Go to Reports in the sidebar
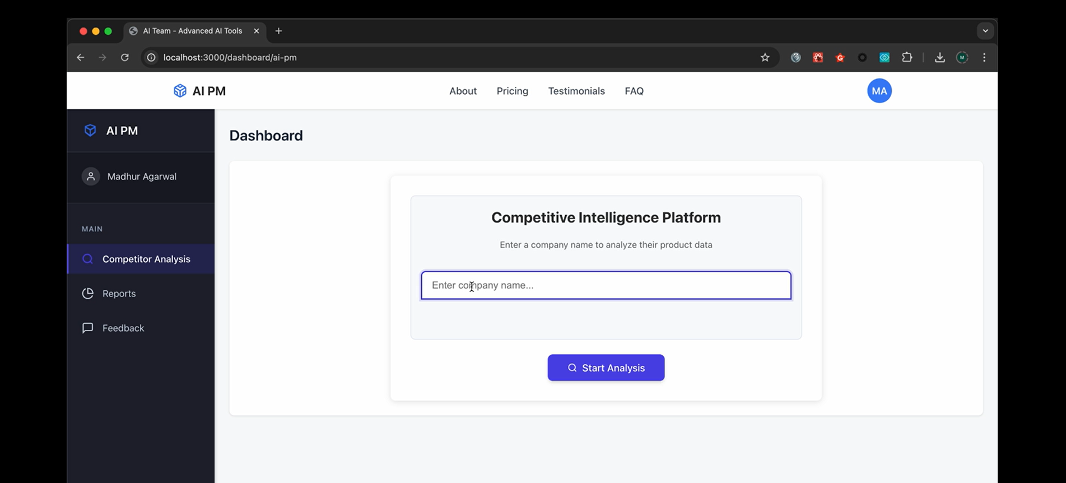Screen dimensions: 1066x483 (x=141, y=294)
